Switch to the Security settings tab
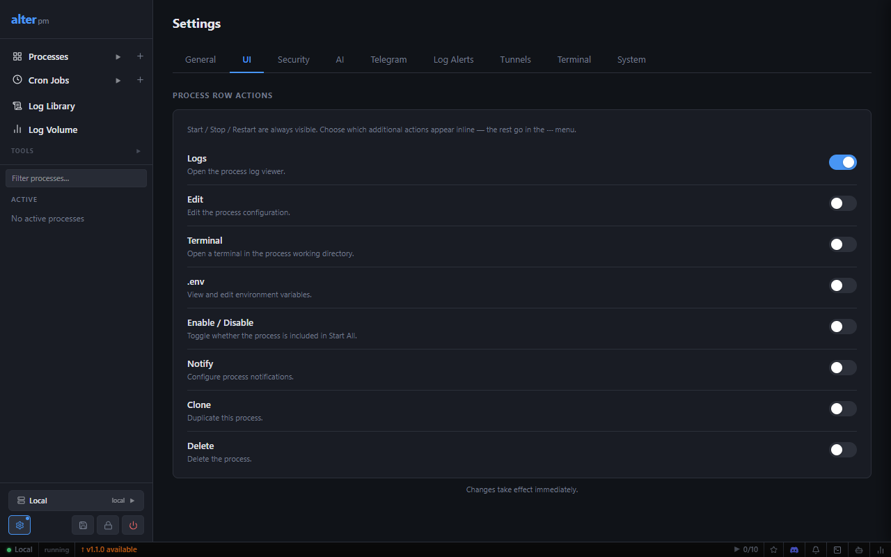 click(294, 60)
